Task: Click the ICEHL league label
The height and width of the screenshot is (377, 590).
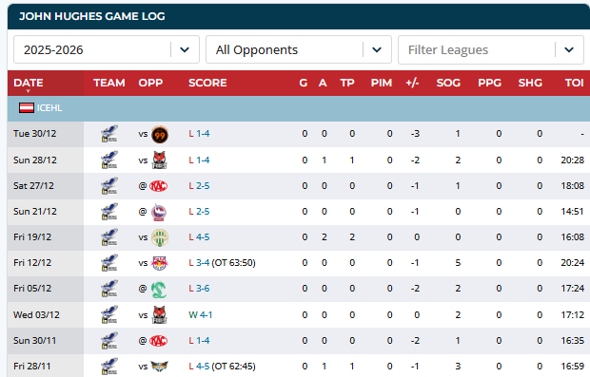Action: pos(49,108)
